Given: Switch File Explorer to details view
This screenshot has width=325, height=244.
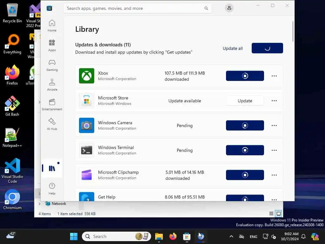Looking at the screenshot, I should [x=271, y=213].
